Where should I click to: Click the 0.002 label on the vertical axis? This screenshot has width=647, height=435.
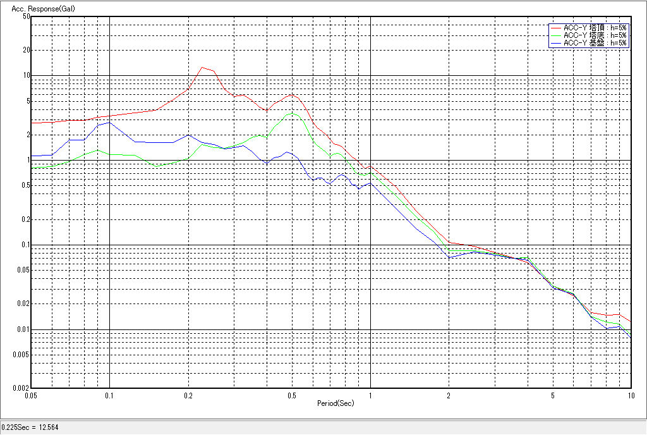(x=22, y=388)
